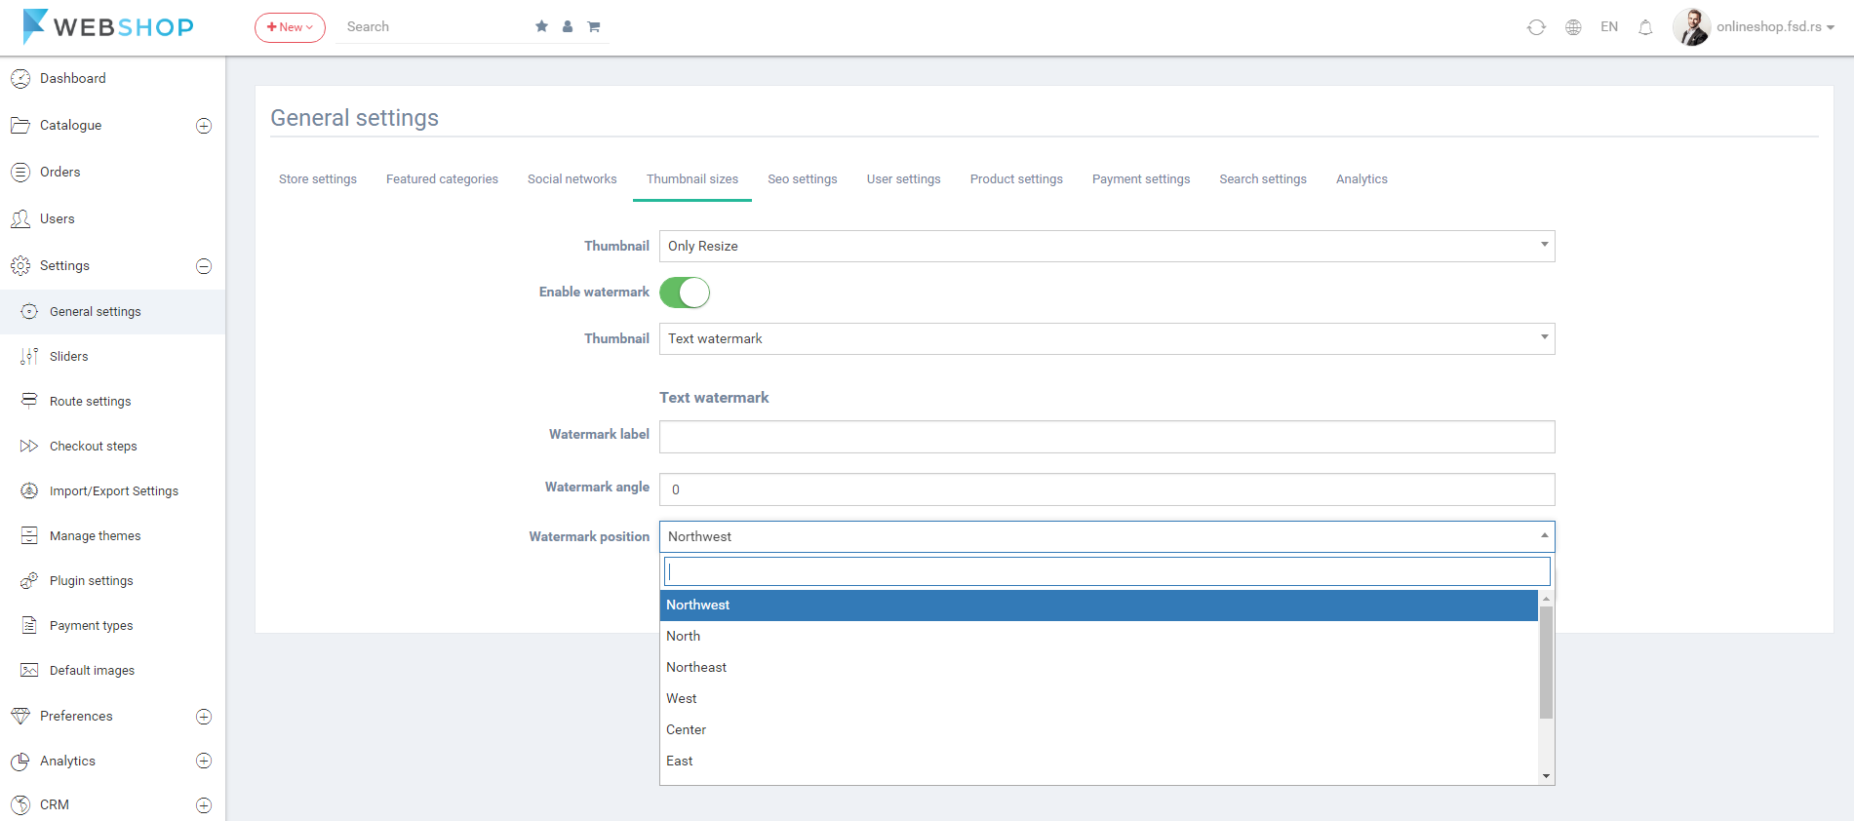The height and width of the screenshot is (821, 1854).
Task: Open the Dashboard icon in sidebar
Action: (x=20, y=79)
